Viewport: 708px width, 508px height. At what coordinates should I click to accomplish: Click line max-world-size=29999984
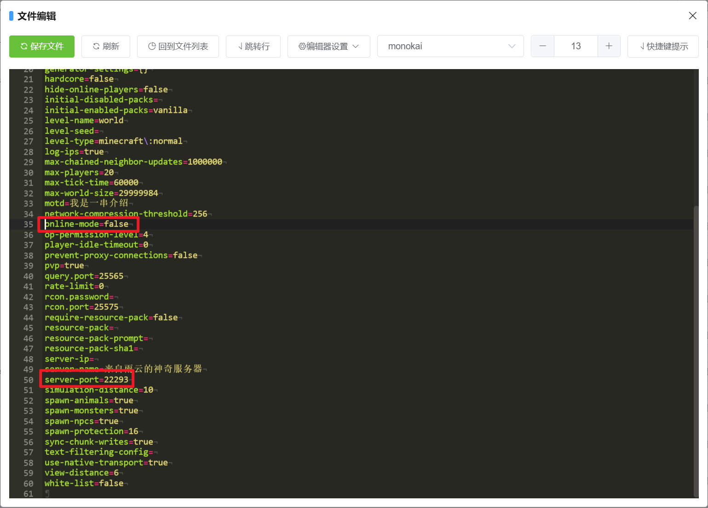click(x=101, y=193)
